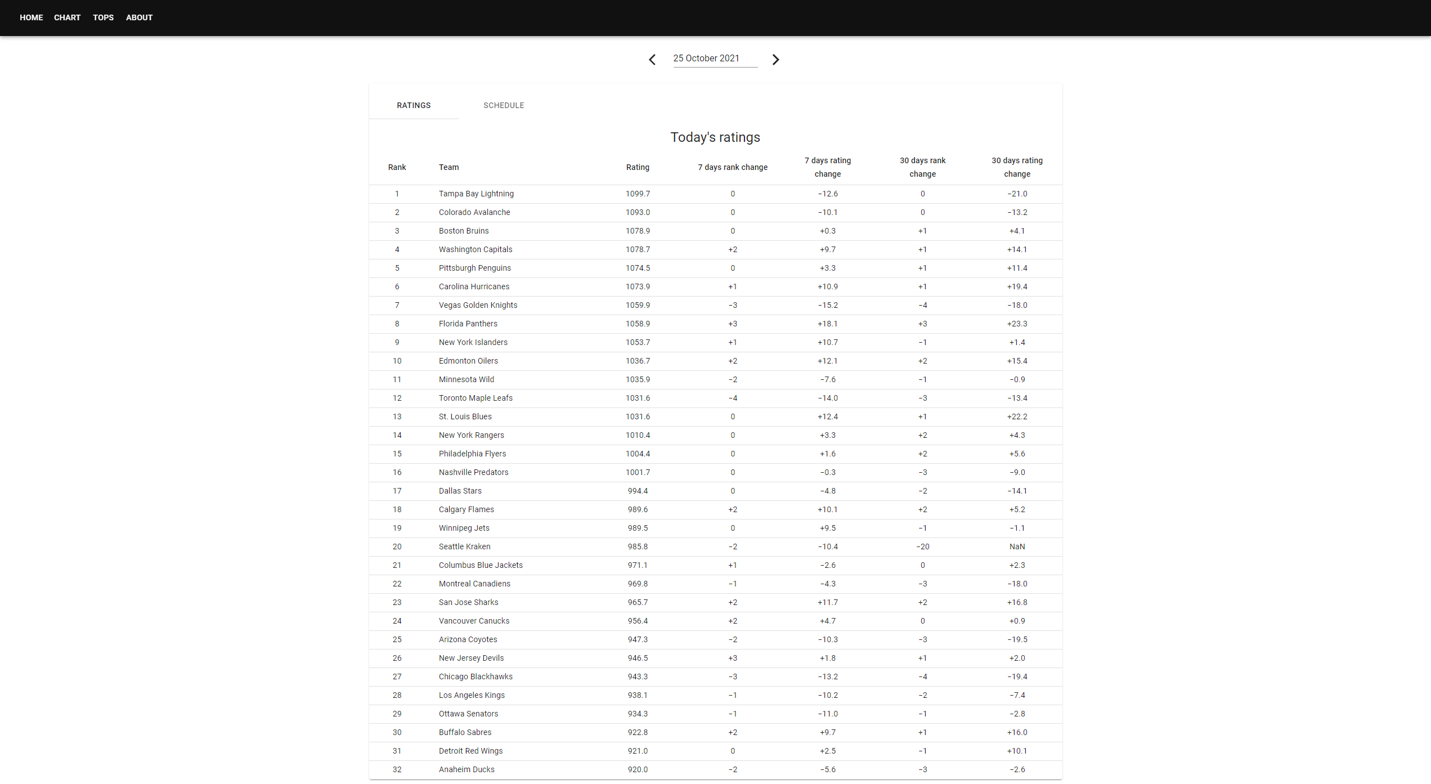Choose Nashville Predators team name
Image resolution: width=1431 pixels, height=784 pixels.
(473, 472)
